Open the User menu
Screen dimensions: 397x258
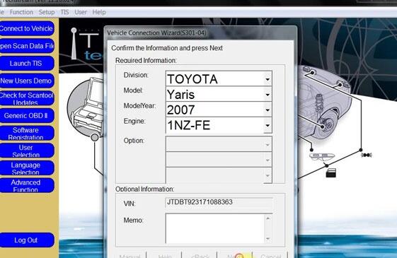(81, 12)
